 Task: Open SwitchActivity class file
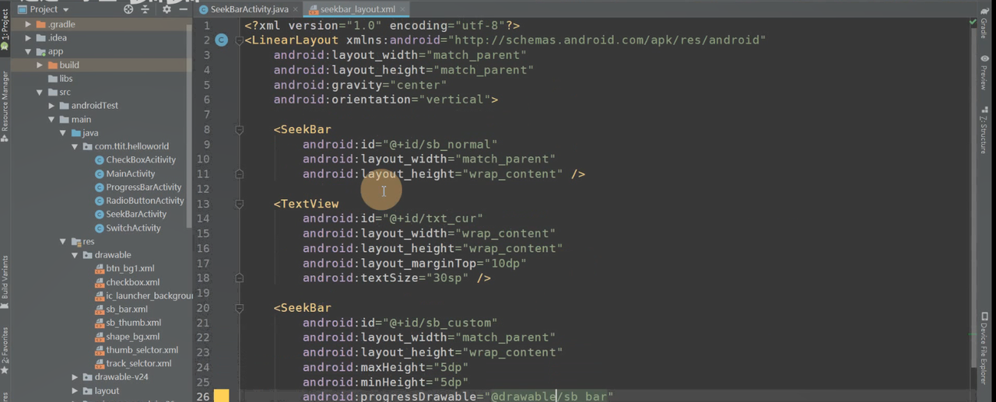pyautogui.click(x=128, y=228)
